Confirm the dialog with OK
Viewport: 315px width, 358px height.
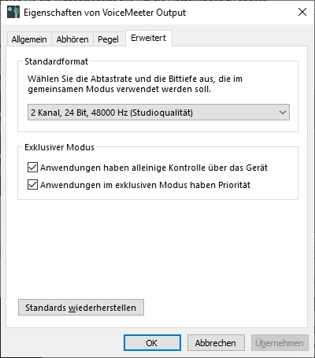pos(152,343)
